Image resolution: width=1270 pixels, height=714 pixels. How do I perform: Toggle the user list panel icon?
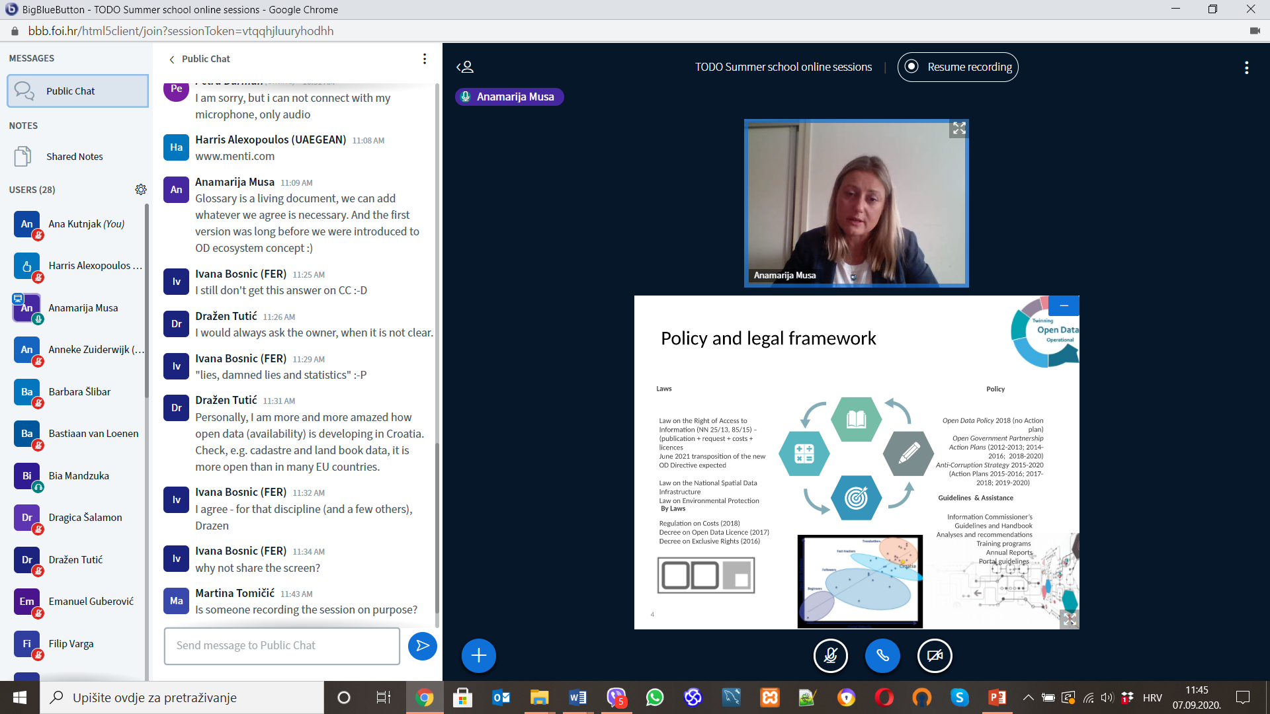pos(465,67)
